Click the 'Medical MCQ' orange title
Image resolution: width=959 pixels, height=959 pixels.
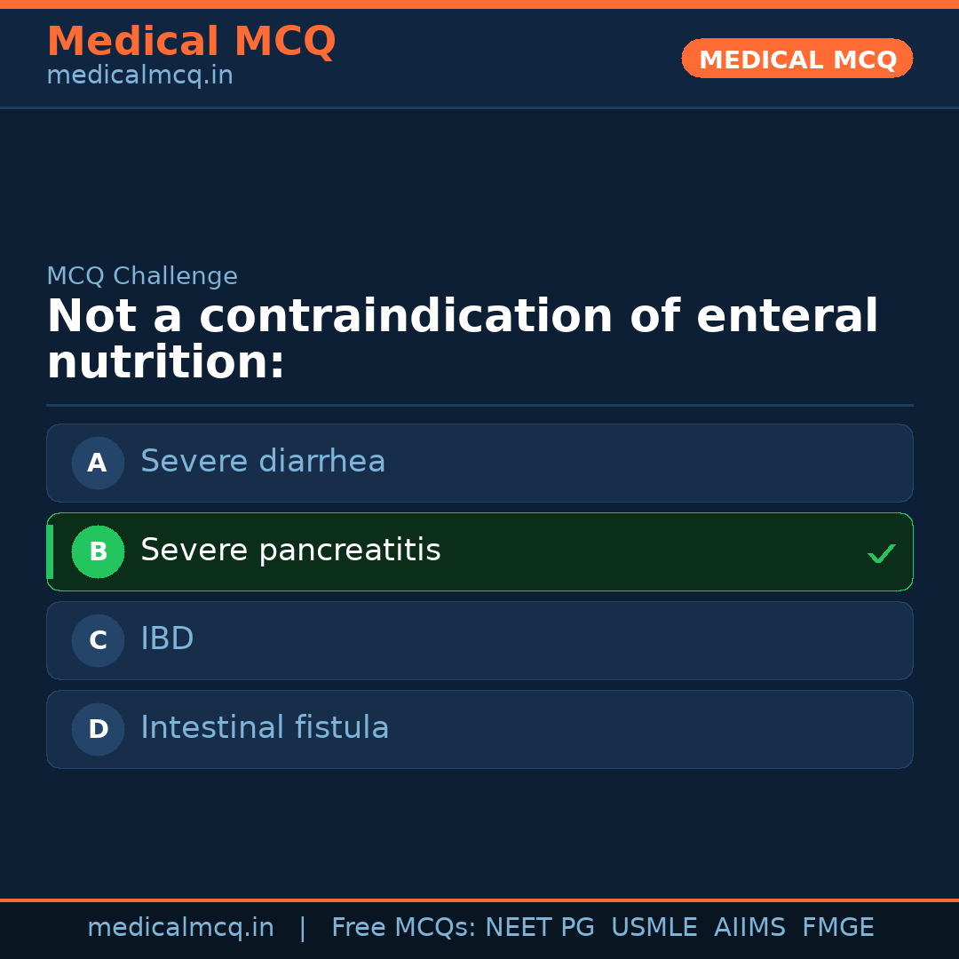click(191, 42)
